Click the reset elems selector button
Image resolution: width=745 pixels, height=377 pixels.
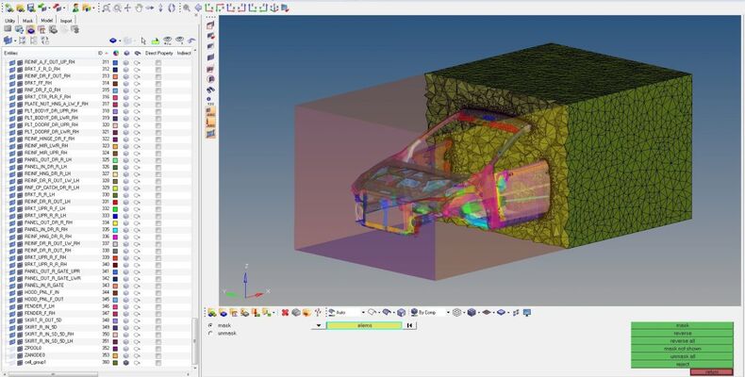[408, 325]
